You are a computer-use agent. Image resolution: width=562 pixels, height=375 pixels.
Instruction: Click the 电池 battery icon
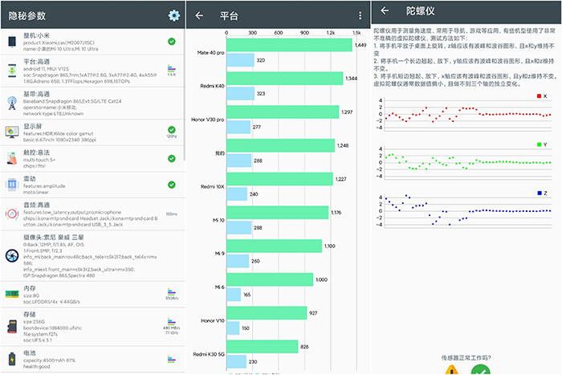(x=12, y=359)
